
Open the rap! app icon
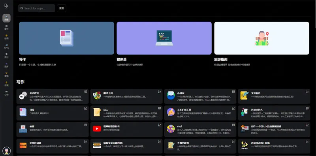(x=171, y=129)
